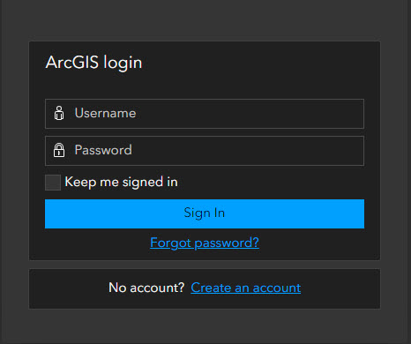Click the Password placeholder text
Viewport: 411px width, 344px height.
point(103,150)
